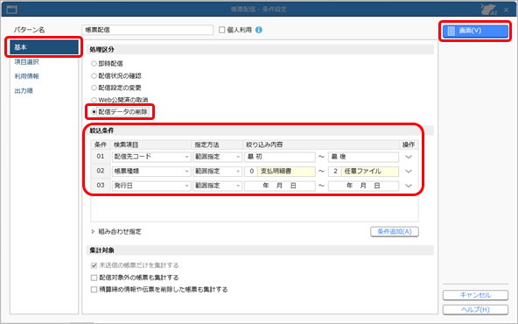Click the 条件追加(A) button
518x324 pixels.
click(x=395, y=231)
